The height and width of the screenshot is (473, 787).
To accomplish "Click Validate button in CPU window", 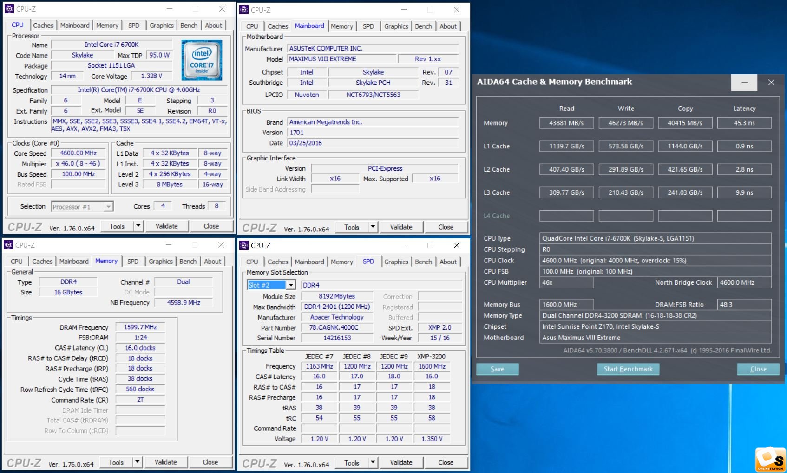I will [x=167, y=226].
